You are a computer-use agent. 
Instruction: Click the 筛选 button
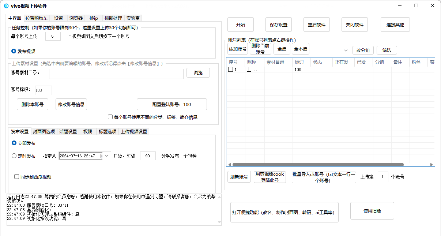coord(387,50)
